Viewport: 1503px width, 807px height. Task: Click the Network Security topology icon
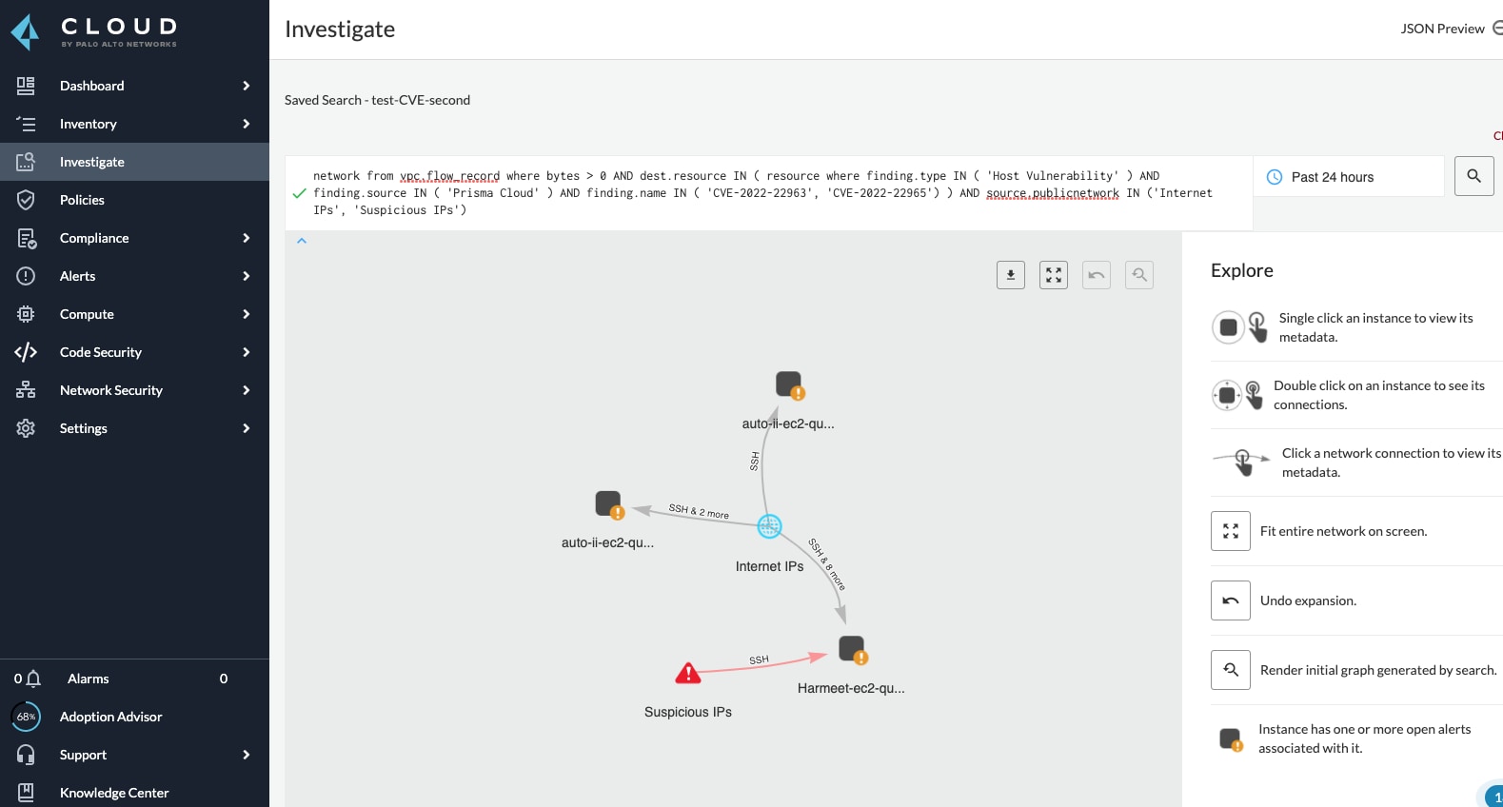tap(26, 390)
